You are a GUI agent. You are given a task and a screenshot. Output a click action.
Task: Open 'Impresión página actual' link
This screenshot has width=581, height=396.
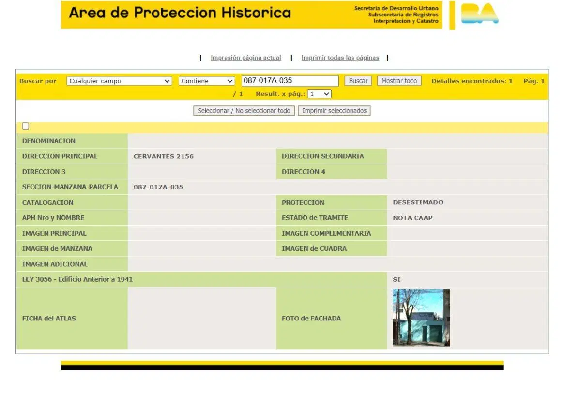(246, 58)
